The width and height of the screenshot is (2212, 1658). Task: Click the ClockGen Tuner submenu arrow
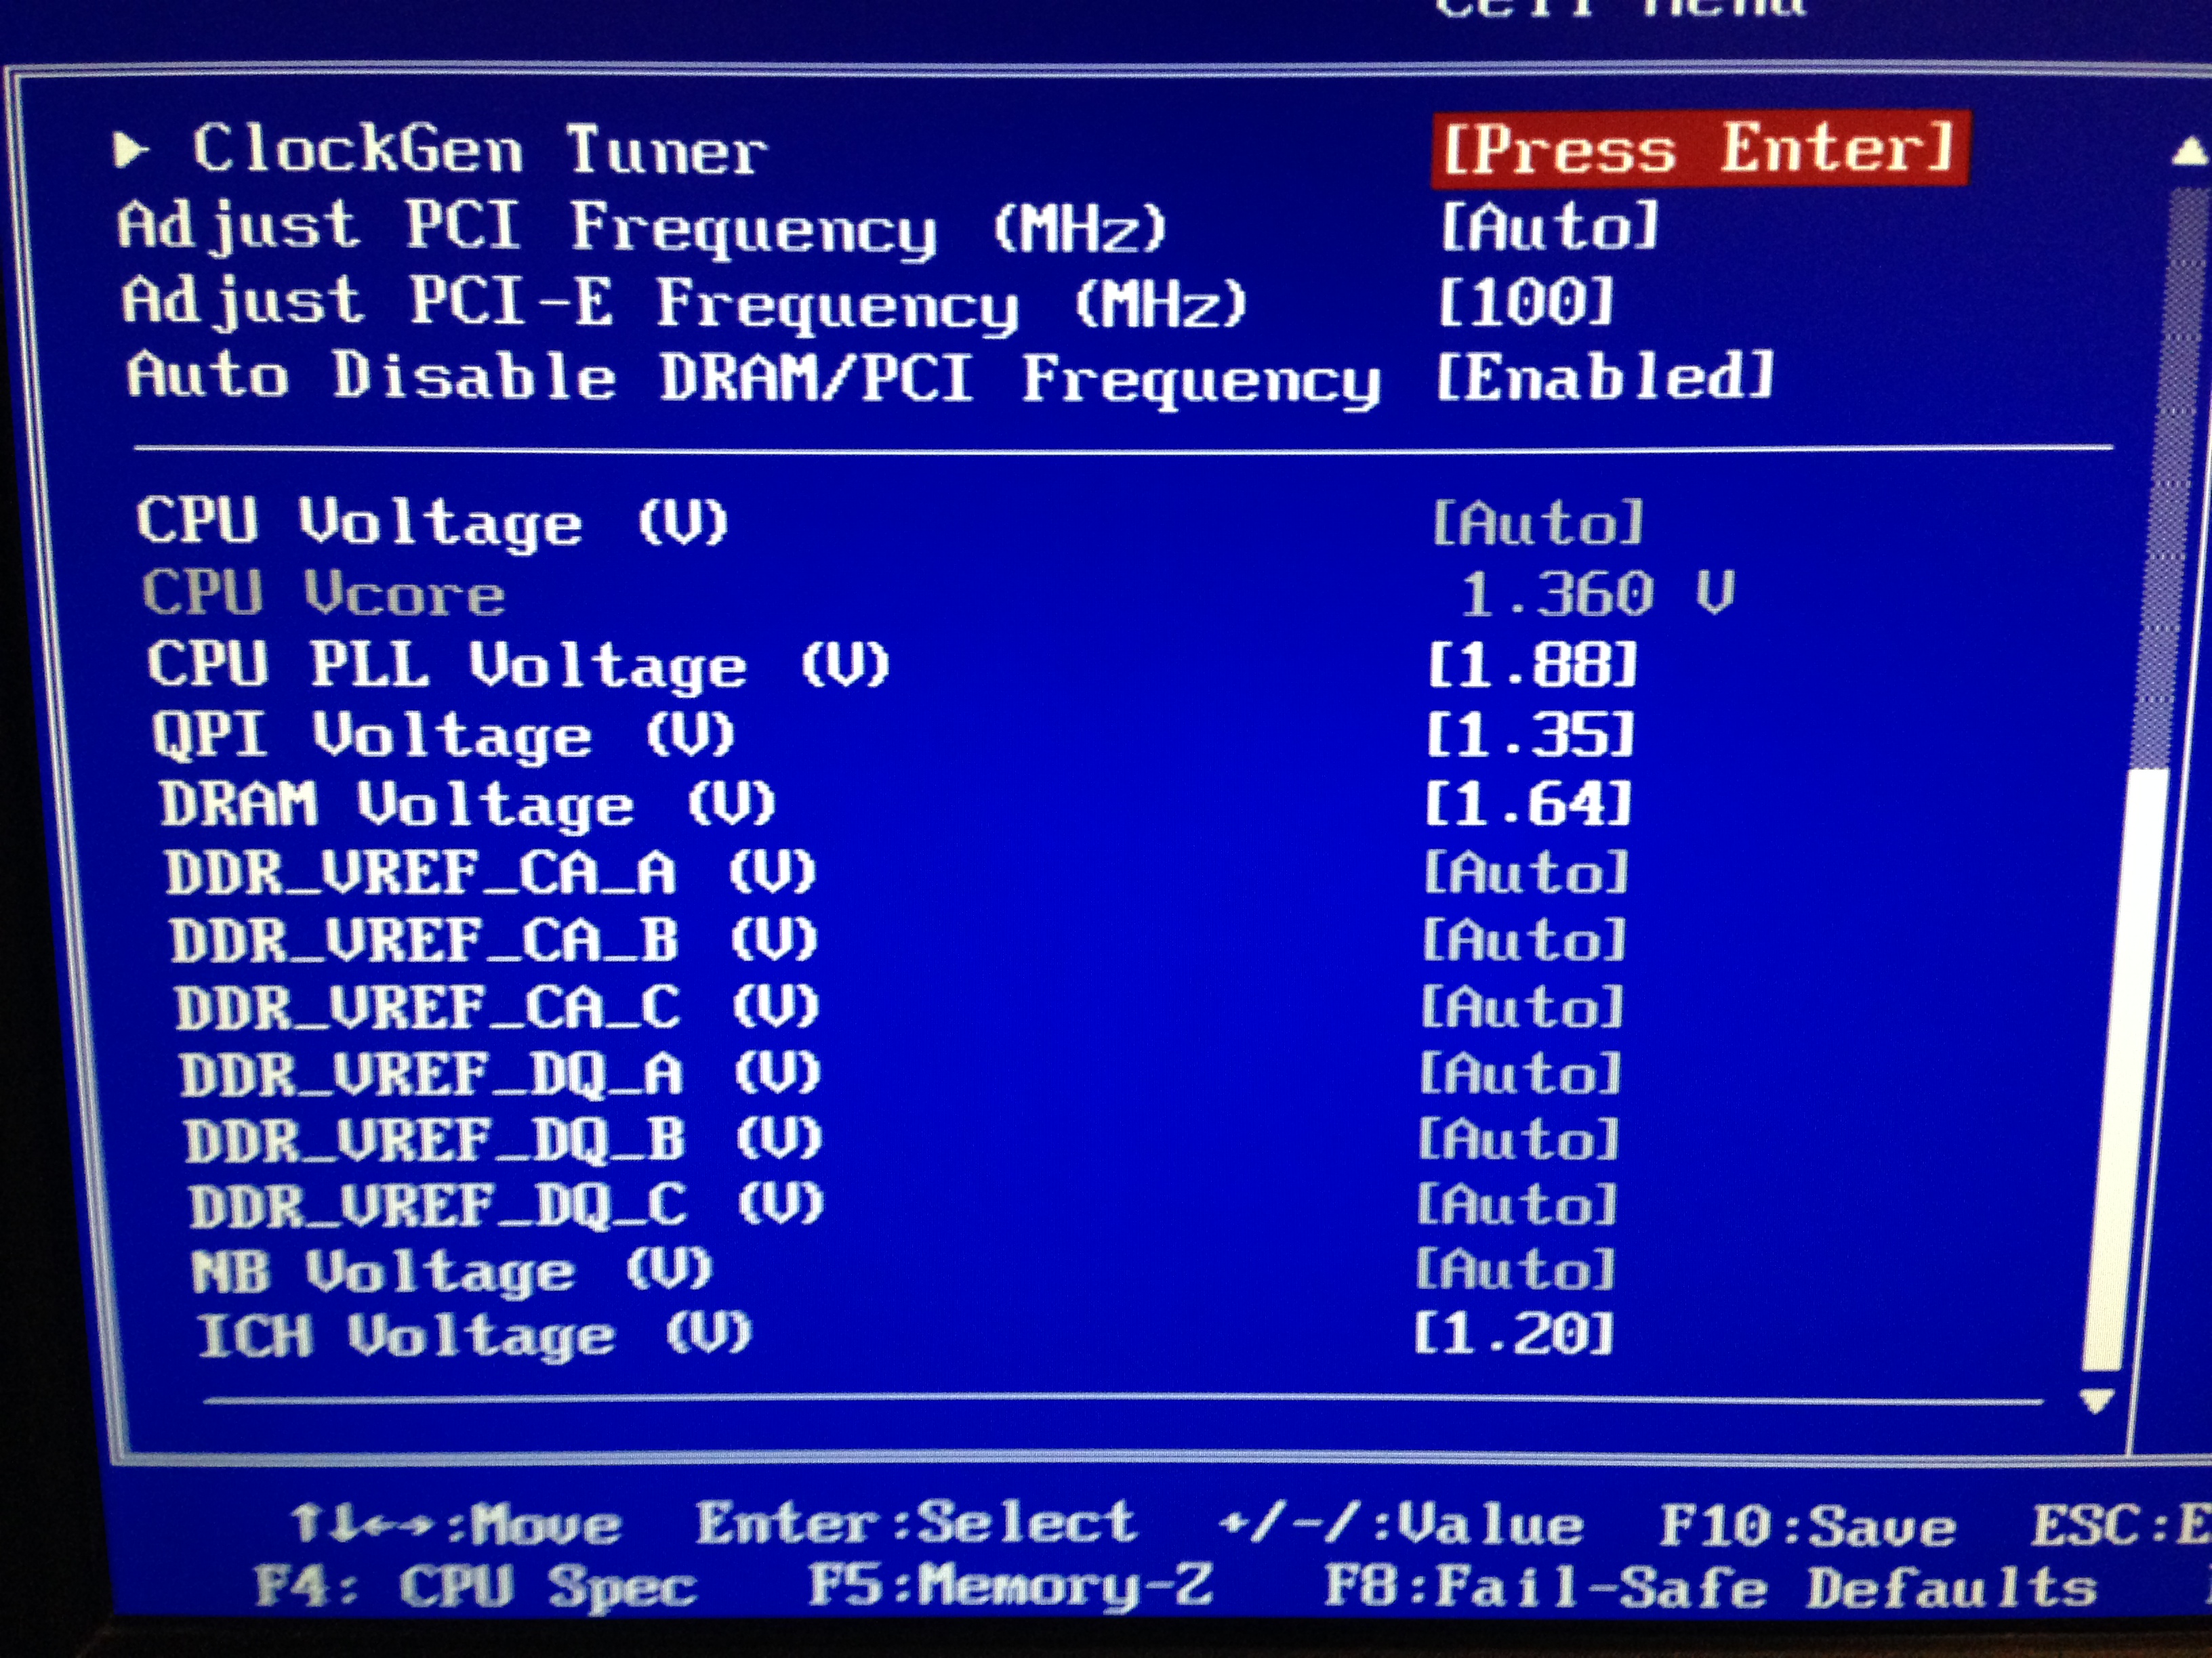click(130, 151)
